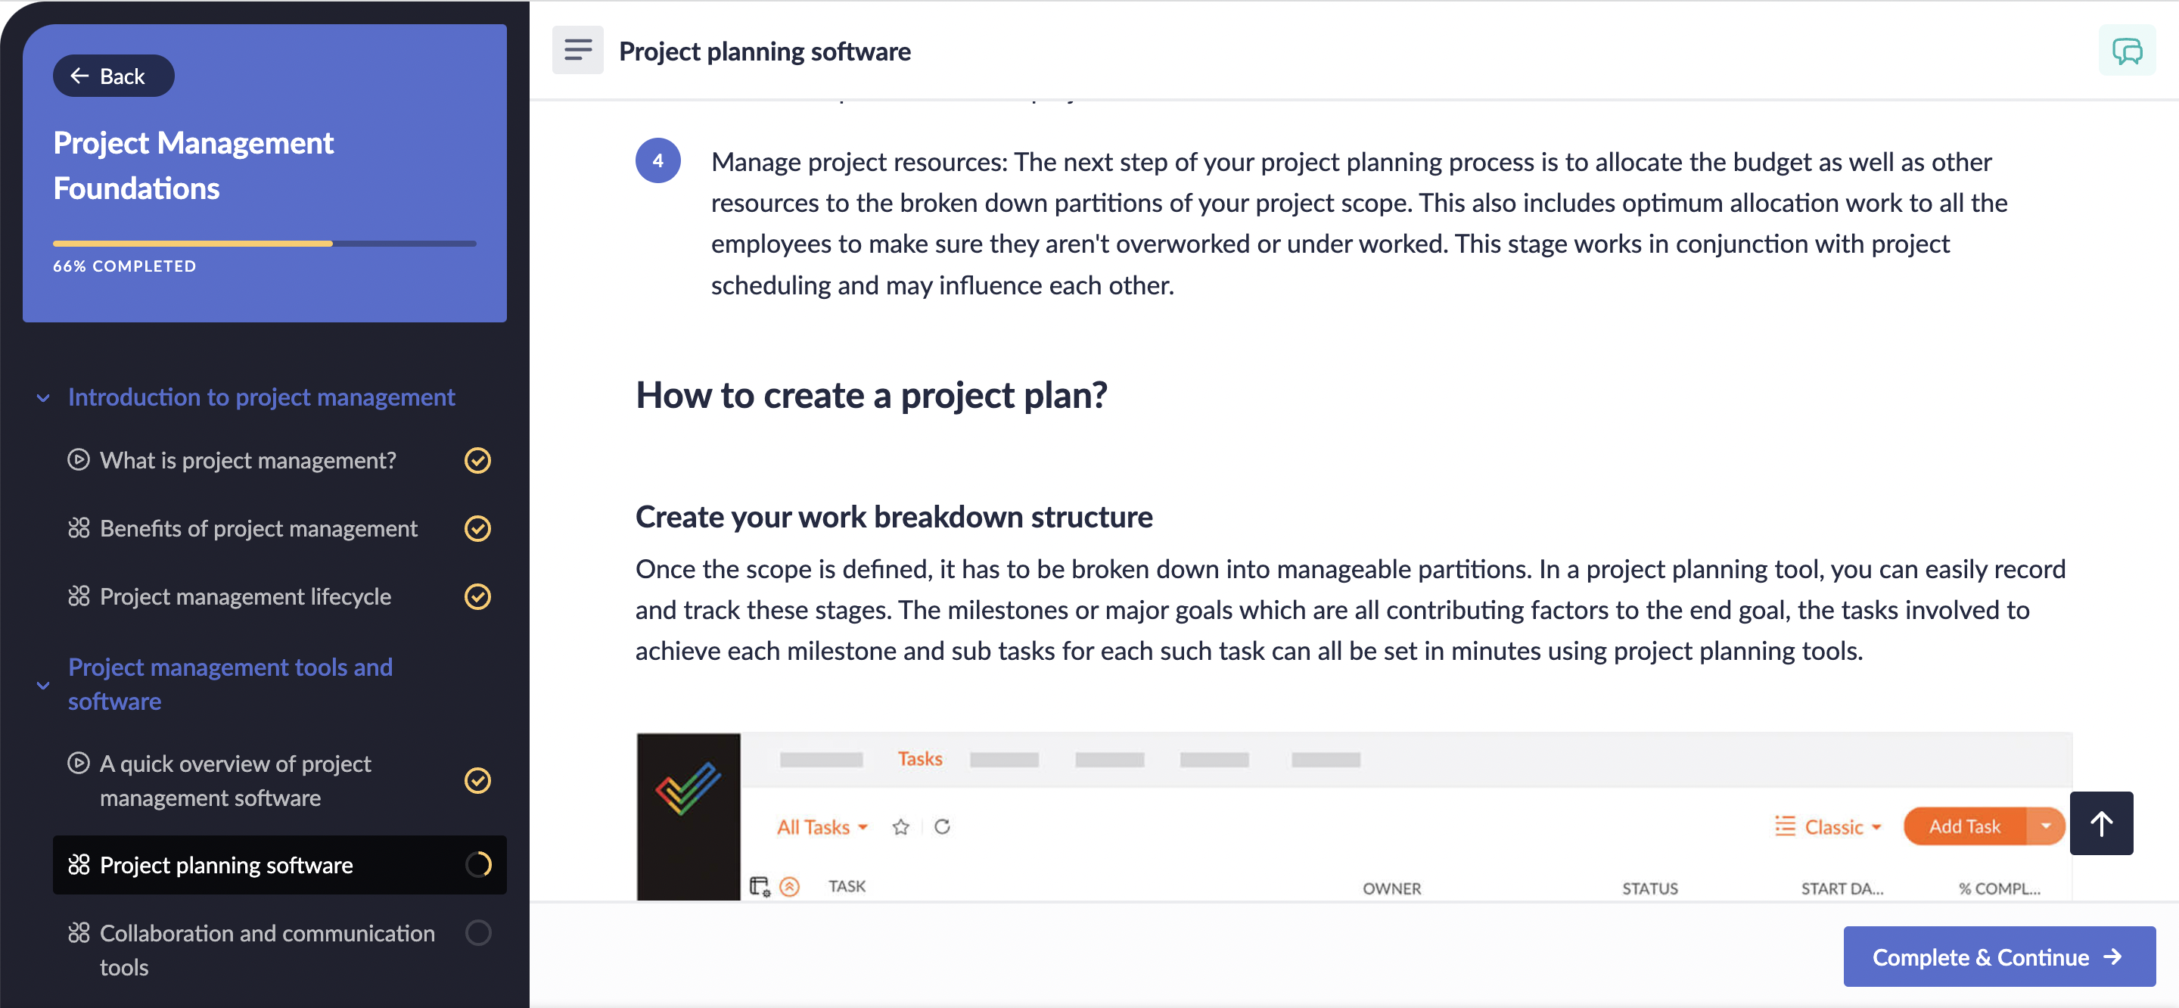Click the favorite star icon near All Tasks

tap(901, 827)
